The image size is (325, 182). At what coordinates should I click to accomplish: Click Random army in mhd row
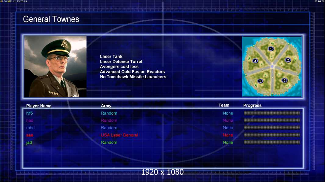point(109,128)
